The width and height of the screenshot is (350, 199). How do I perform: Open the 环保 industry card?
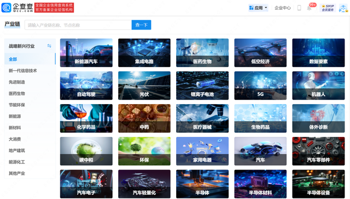point(144,151)
